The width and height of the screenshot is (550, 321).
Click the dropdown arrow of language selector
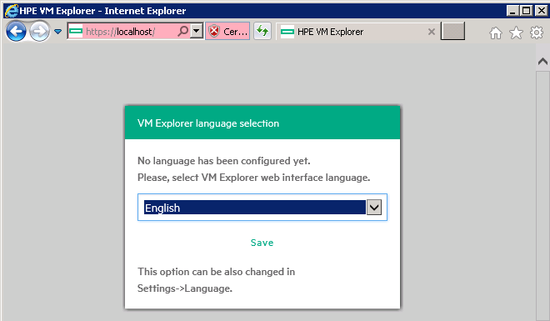374,208
